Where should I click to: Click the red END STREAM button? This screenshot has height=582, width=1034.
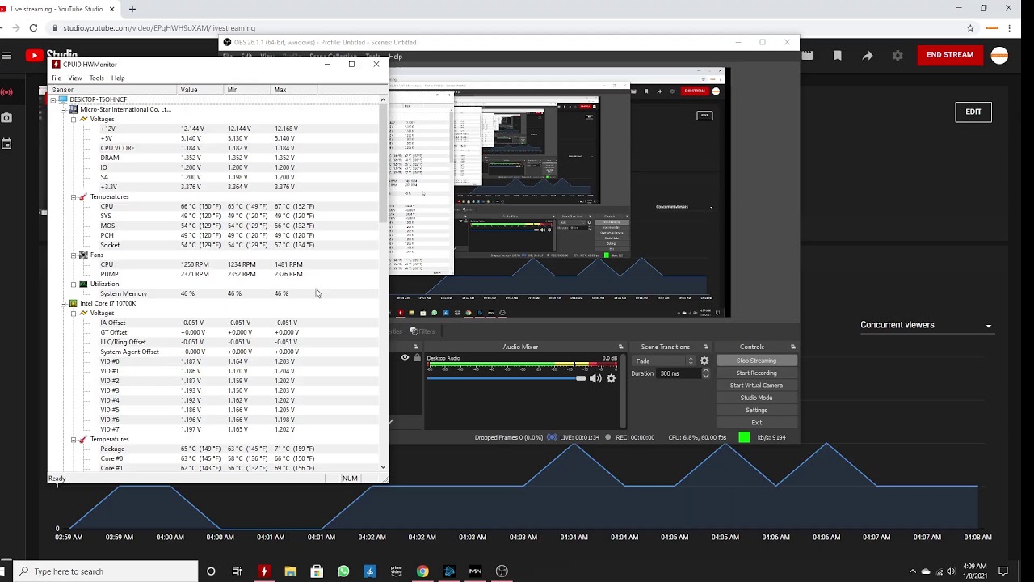(950, 55)
